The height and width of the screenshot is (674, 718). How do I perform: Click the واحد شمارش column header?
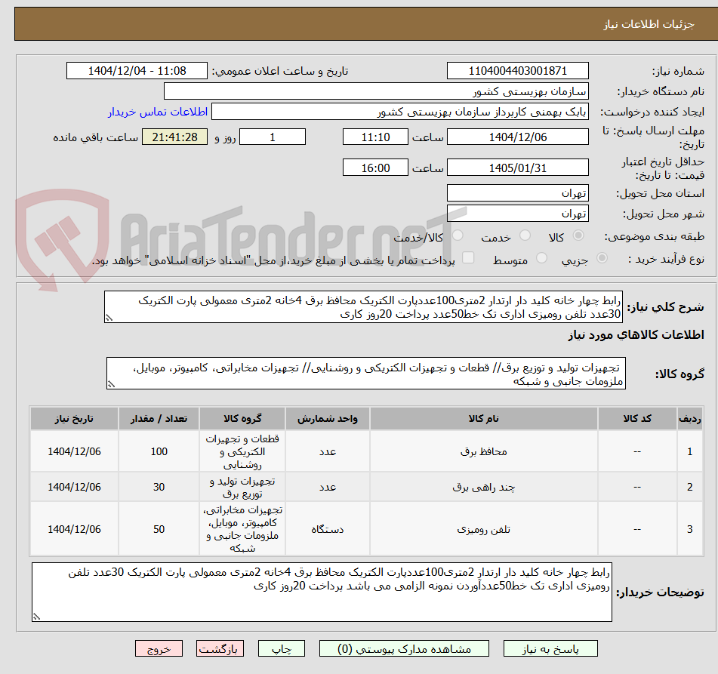pyautogui.click(x=328, y=418)
